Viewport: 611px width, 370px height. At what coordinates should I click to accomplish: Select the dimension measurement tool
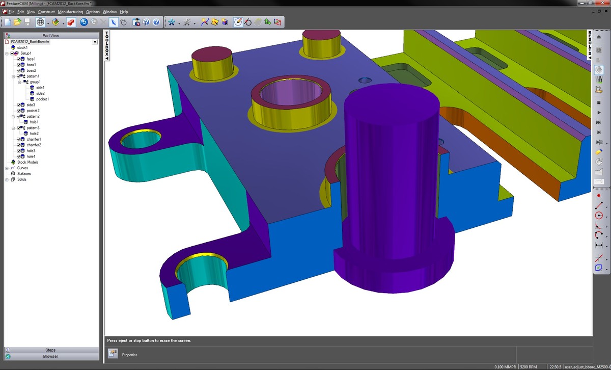(599, 245)
